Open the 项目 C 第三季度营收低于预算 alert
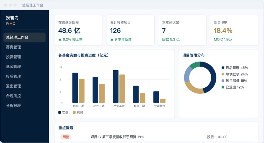 point(117,137)
